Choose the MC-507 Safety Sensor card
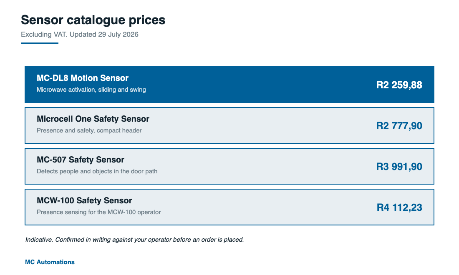 229,166
